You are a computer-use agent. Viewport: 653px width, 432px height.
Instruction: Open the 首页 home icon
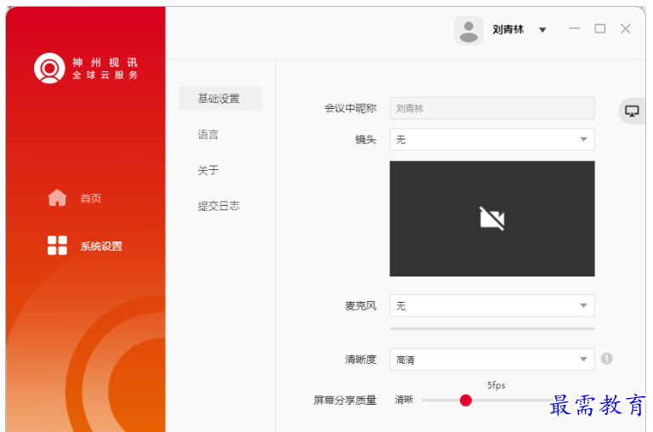pos(57,198)
